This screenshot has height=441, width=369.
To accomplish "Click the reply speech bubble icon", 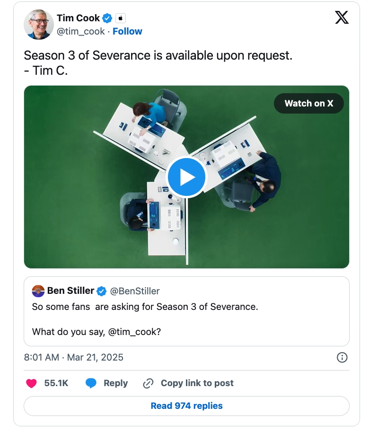I will point(91,383).
